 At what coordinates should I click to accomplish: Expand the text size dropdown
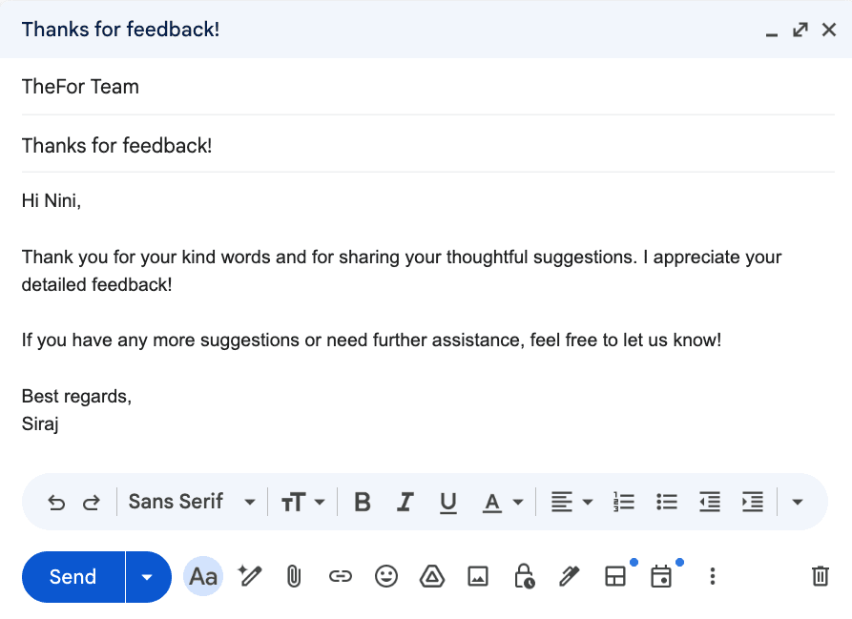point(303,502)
